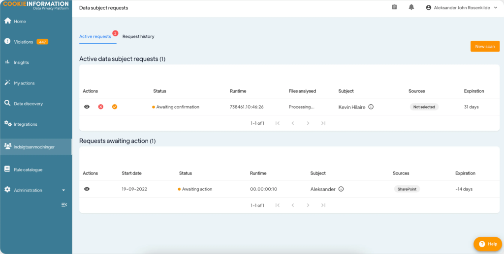
Task: Click the Not selected sources chip
Action: [x=424, y=107]
